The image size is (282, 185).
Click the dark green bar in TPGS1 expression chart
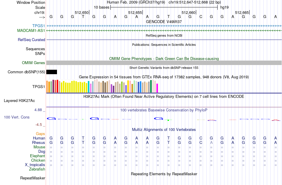tap(151, 86)
